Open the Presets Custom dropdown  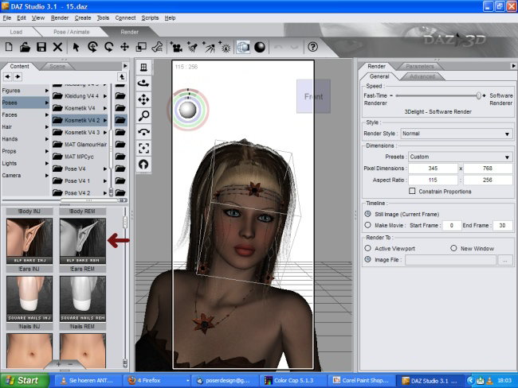tap(460, 157)
